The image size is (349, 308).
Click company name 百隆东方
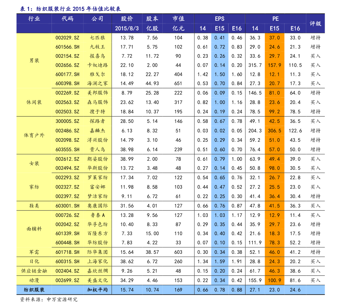click(x=98, y=234)
